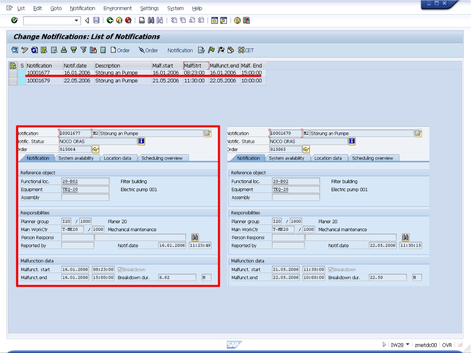Screen dimensions: 471x353
Task: Open the command field dropdown arrow
Action: 76,19
